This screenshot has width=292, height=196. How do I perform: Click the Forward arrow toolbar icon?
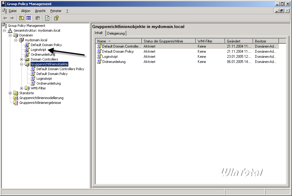pyautogui.click(x=12, y=18)
